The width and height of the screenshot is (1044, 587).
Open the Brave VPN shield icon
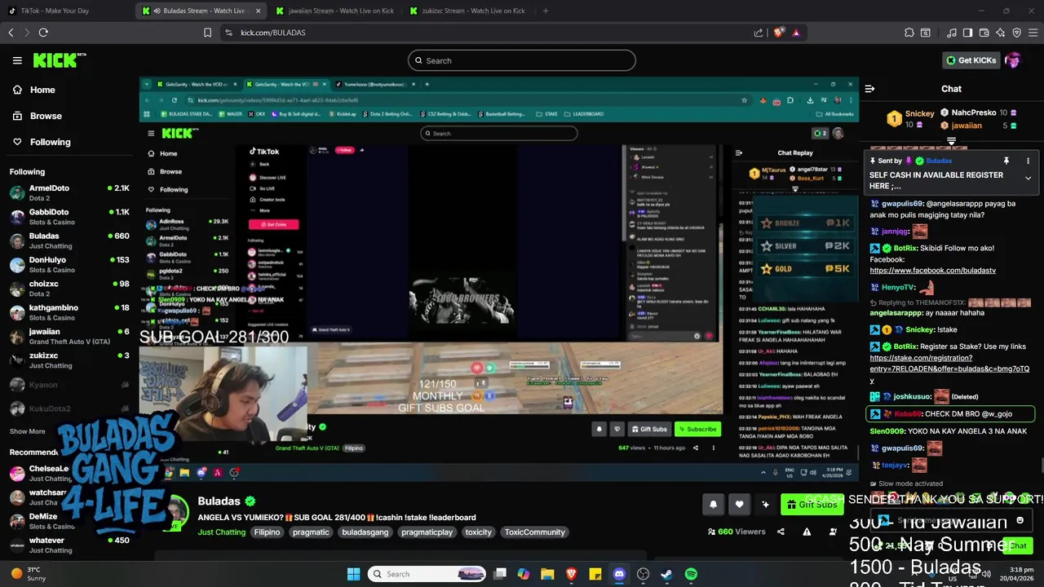coord(1016,33)
